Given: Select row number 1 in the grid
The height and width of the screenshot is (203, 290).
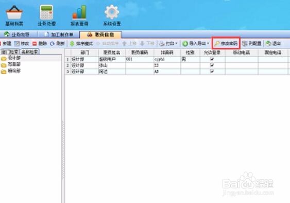Looking at the screenshot, I should pos(68,59).
